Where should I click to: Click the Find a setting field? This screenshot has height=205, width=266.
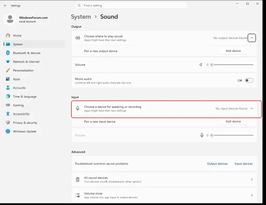[x=131, y=5]
